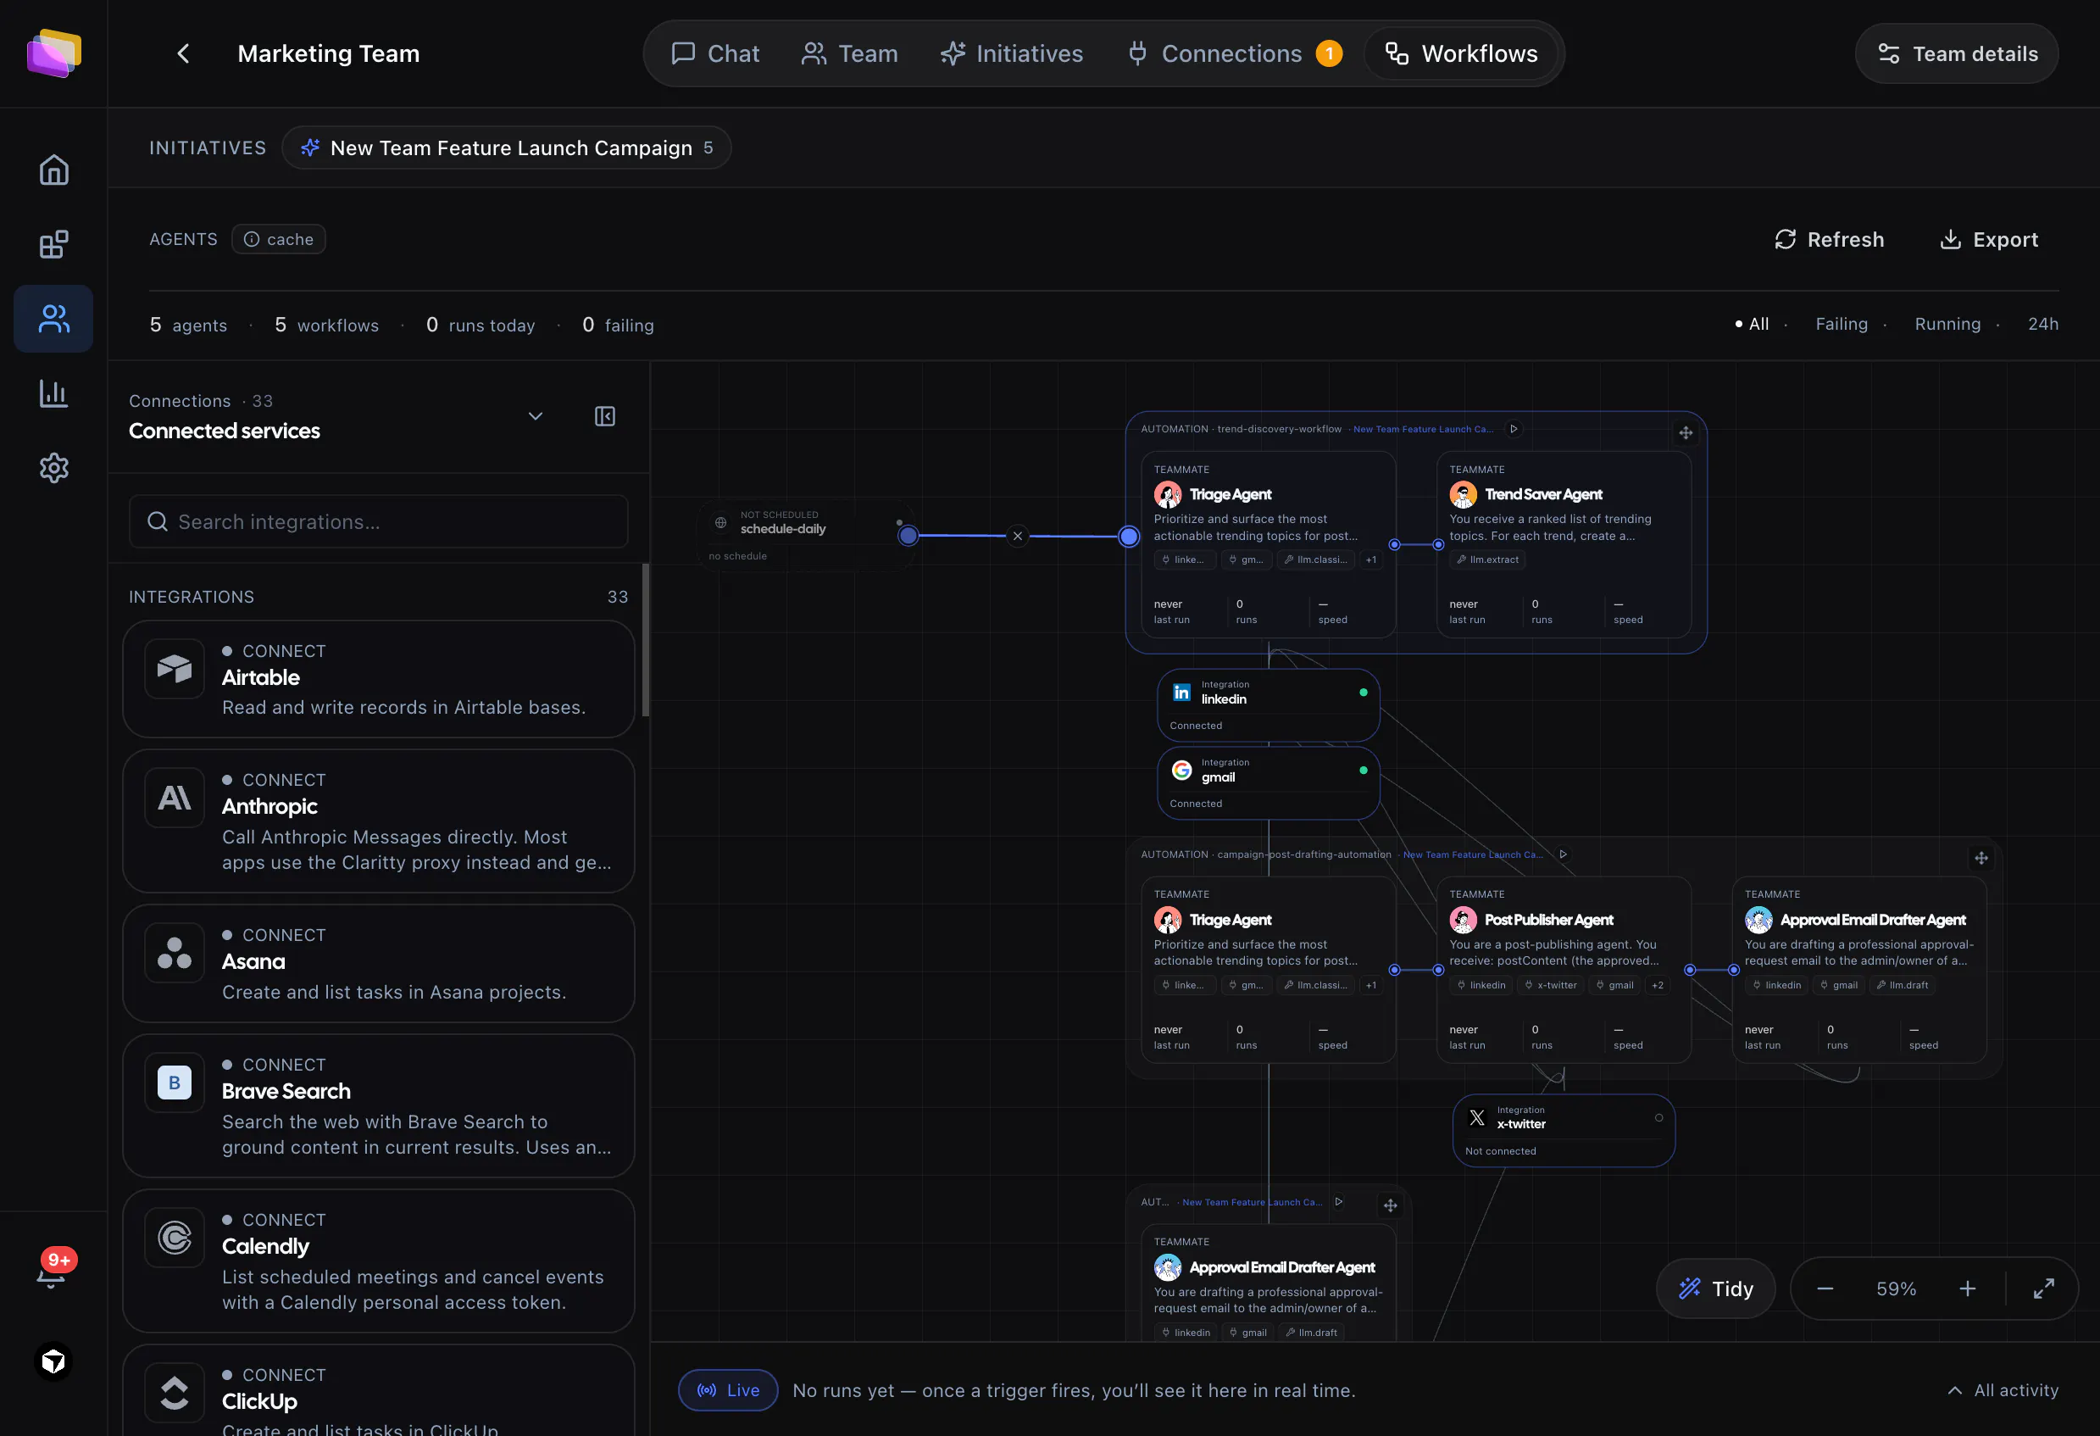Open notifications bell with 9+ badge
This screenshot has height=1436, width=2100.
coord(53,1272)
